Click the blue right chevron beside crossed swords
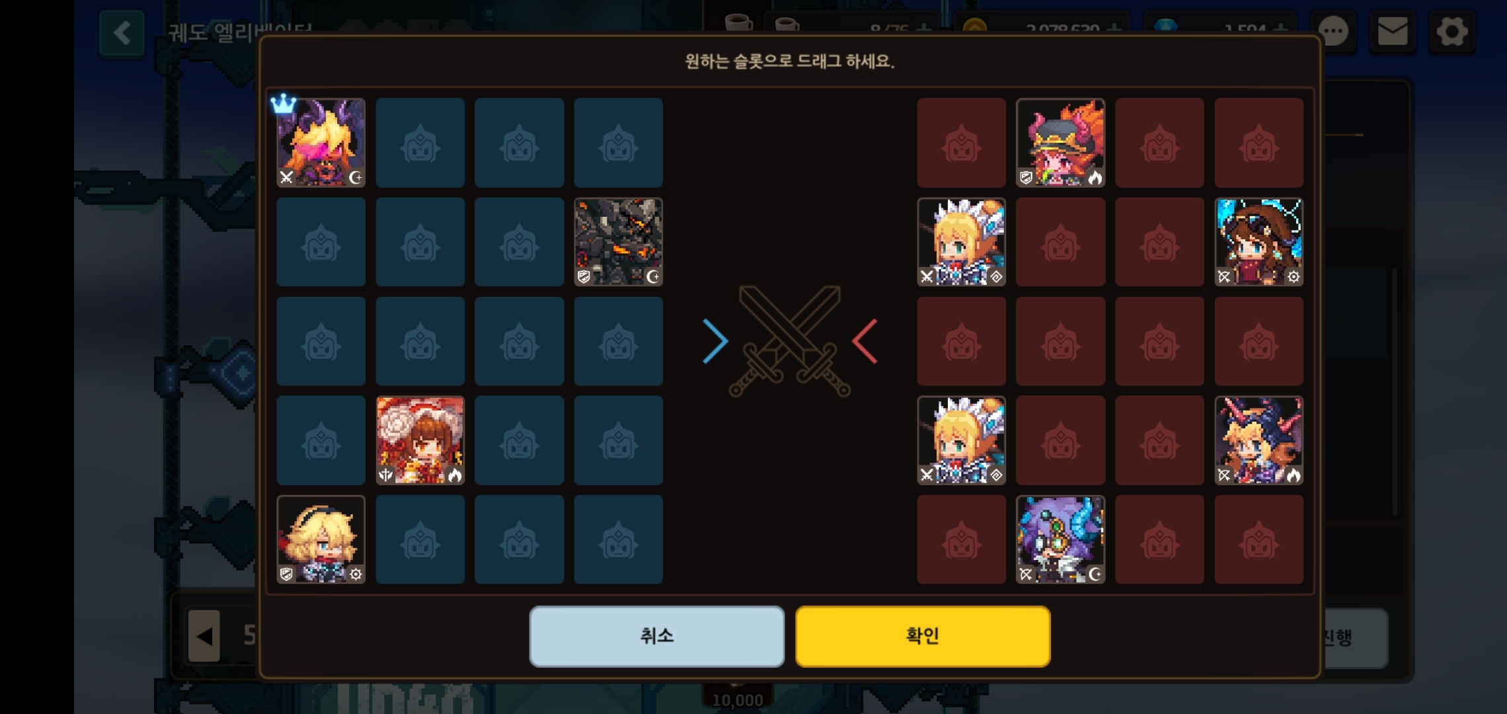 (x=715, y=341)
